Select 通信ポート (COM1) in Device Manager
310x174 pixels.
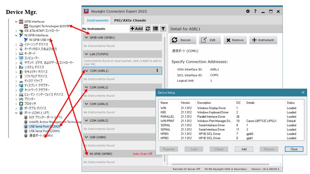(x=41, y=135)
